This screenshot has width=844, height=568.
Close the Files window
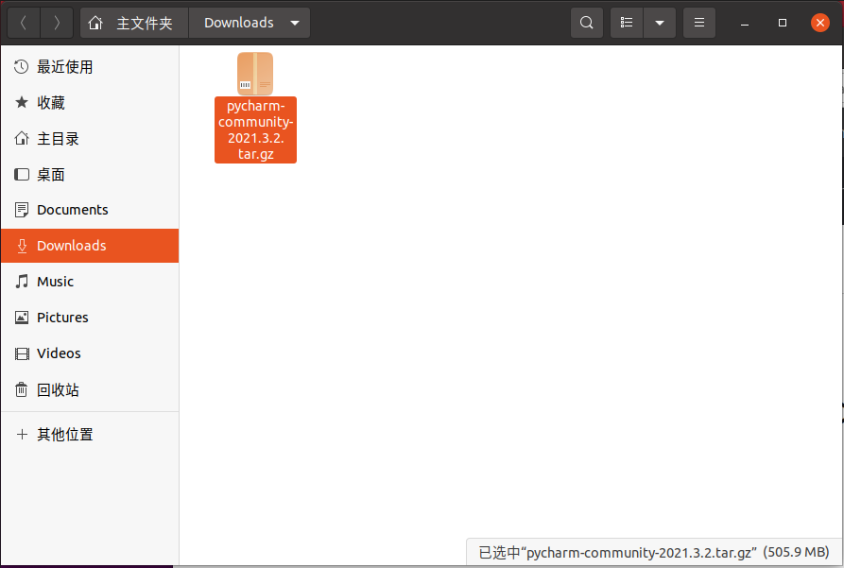[x=819, y=23]
